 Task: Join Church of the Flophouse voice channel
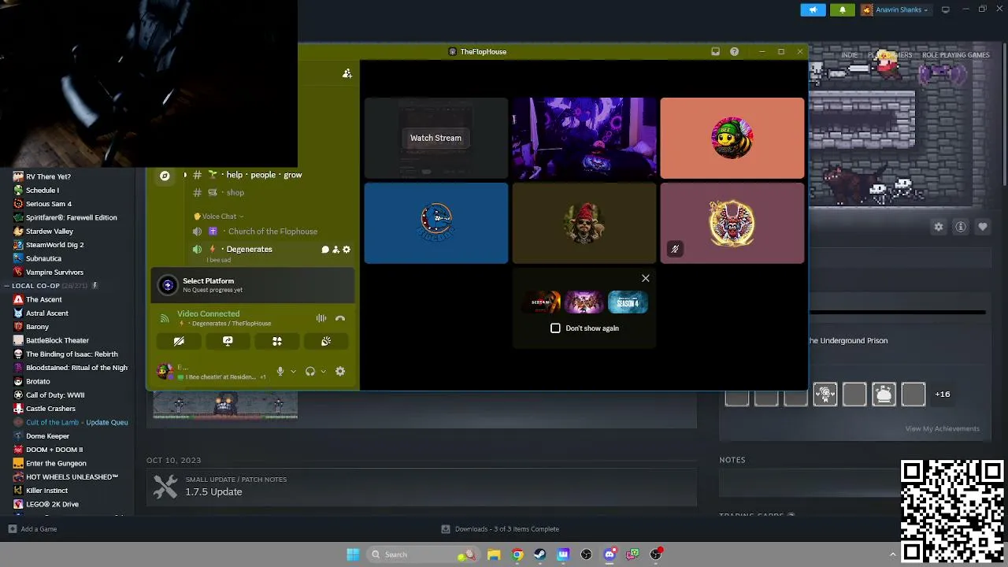tap(272, 232)
